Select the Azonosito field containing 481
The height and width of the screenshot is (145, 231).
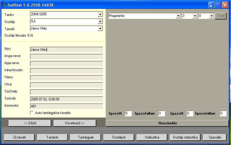(x=66, y=106)
